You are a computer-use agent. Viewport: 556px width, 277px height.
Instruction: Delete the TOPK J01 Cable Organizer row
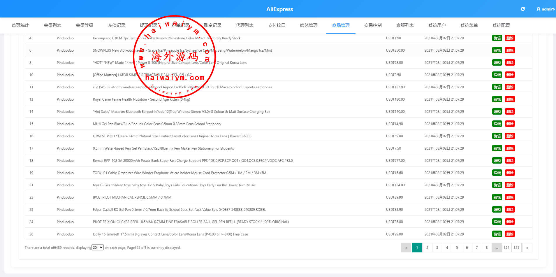coord(510,173)
